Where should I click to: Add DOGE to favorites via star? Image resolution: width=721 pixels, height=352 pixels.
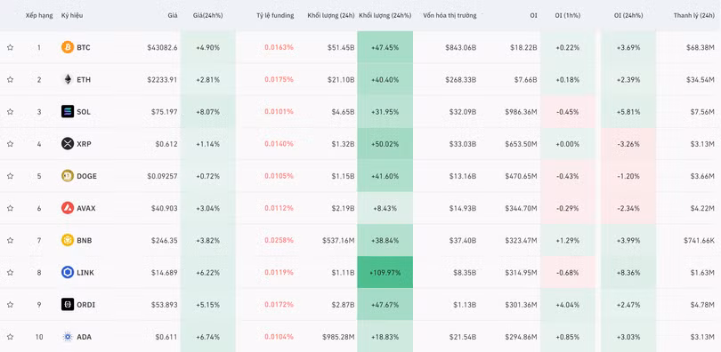point(10,176)
